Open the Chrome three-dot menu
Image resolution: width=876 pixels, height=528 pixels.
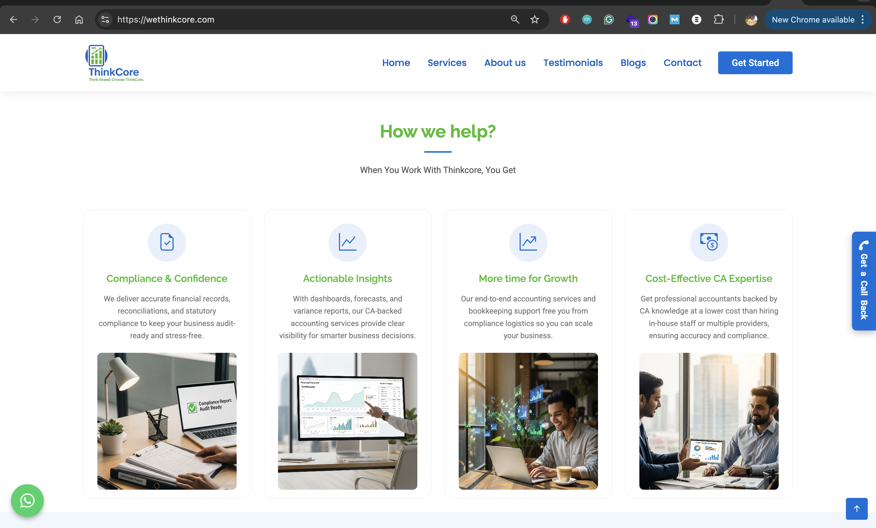[863, 19]
